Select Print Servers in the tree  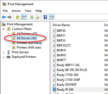20,52
